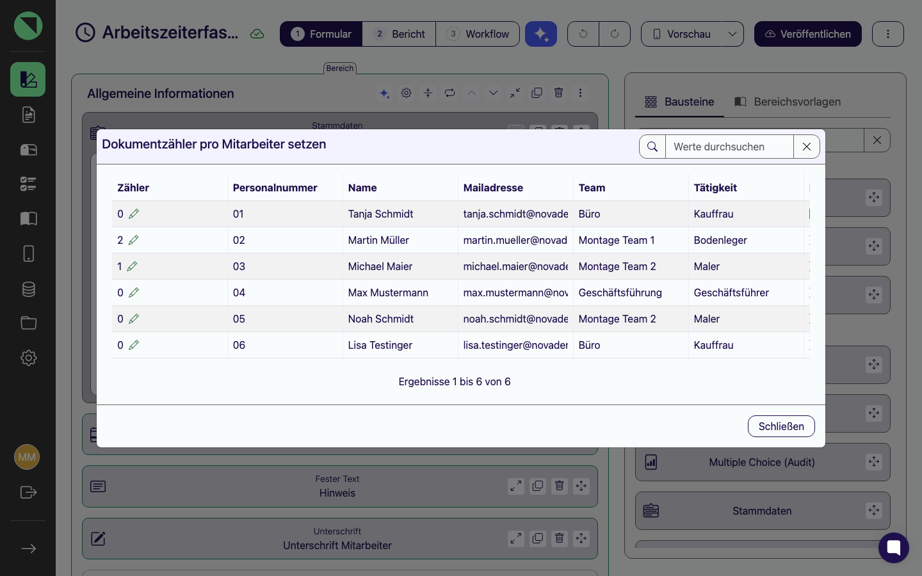Undo the last change
This screenshot has height=576, width=922.
[x=583, y=34]
